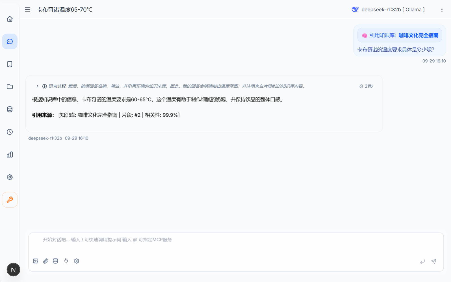Viewport: 451px width, 282px height.
Task: Select knowledge base icon in input toolbar
Action: 55,261
